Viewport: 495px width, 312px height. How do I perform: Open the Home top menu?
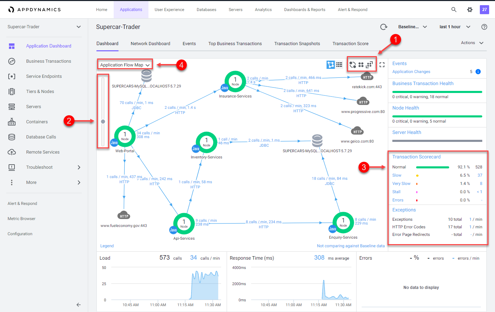point(102,10)
